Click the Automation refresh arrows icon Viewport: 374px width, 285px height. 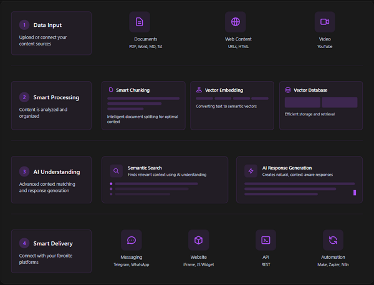pyautogui.click(x=333, y=240)
